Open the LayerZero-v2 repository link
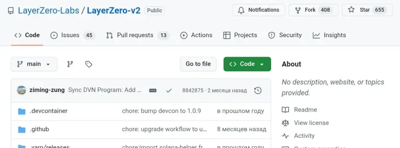 pos(114,11)
